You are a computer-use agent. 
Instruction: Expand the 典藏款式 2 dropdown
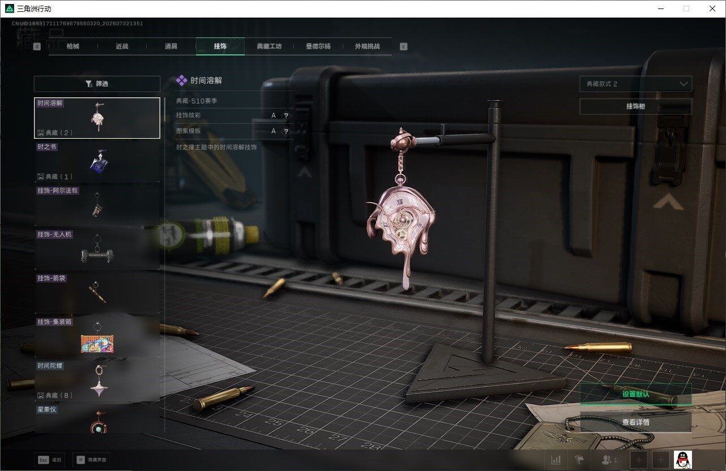coord(635,84)
